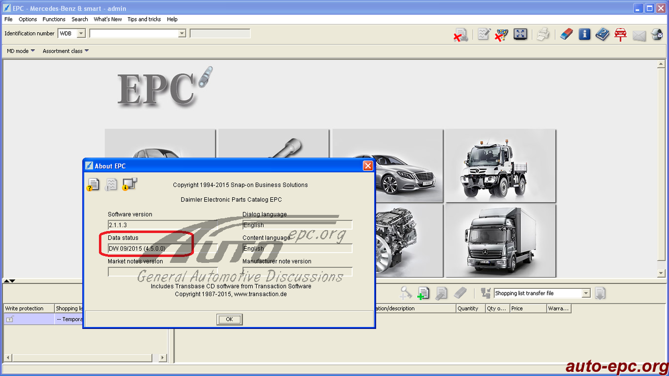
Task: Click the Warra... column header
Action: [x=559, y=309]
